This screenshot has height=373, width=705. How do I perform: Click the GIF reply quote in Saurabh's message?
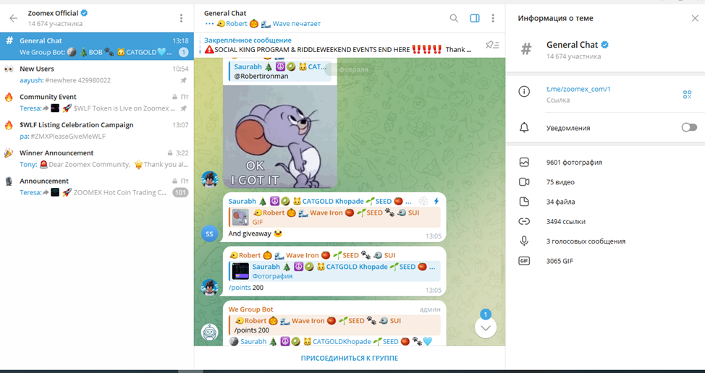point(334,218)
